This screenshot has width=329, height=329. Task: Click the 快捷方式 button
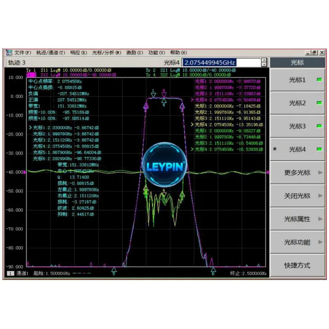click(x=297, y=265)
